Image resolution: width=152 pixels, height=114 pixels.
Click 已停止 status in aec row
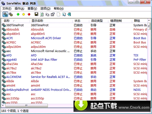tap(78, 51)
